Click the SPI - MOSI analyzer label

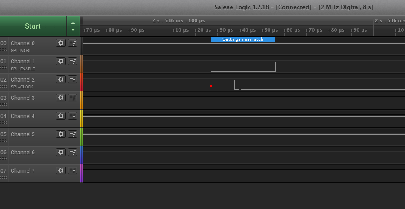[20, 51]
